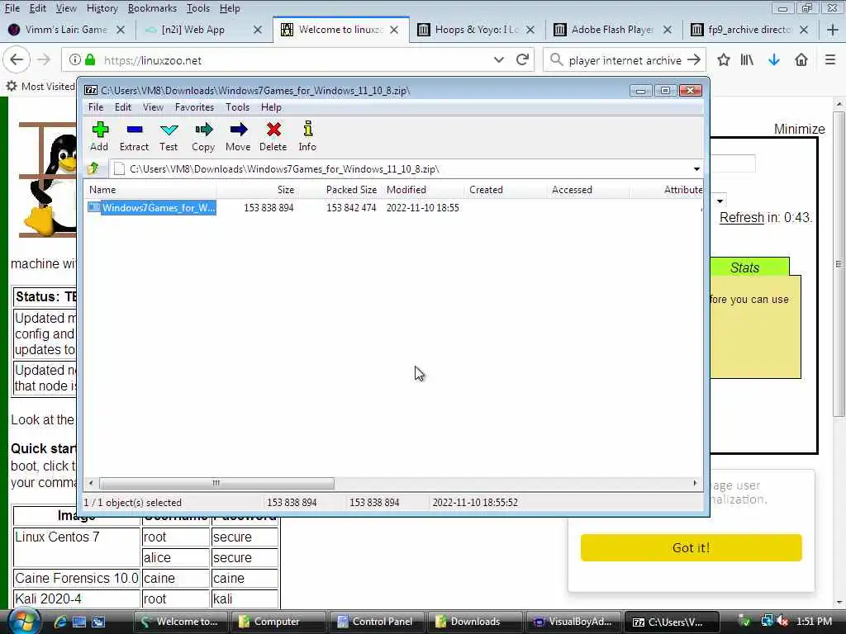Sort archive list by Size column
The image size is (846, 634).
point(258,190)
